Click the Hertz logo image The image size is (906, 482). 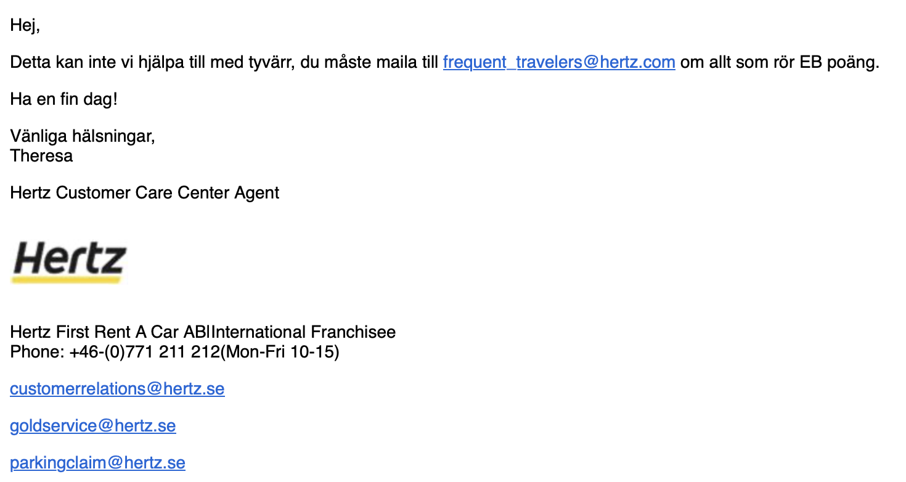[69, 259]
